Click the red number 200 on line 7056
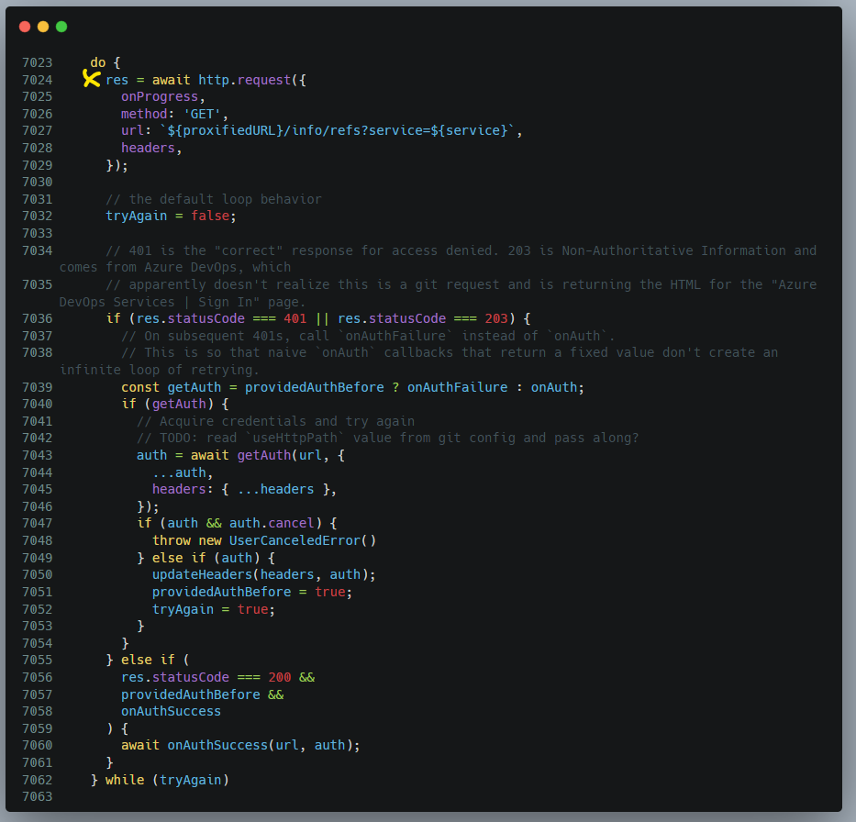Viewport: 856px width, 822px height. (x=280, y=677)
